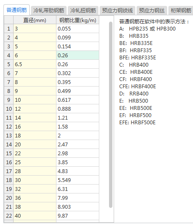Click the diameter cell 28 in row 17
The image size is (193, 224).
[35, 171]
